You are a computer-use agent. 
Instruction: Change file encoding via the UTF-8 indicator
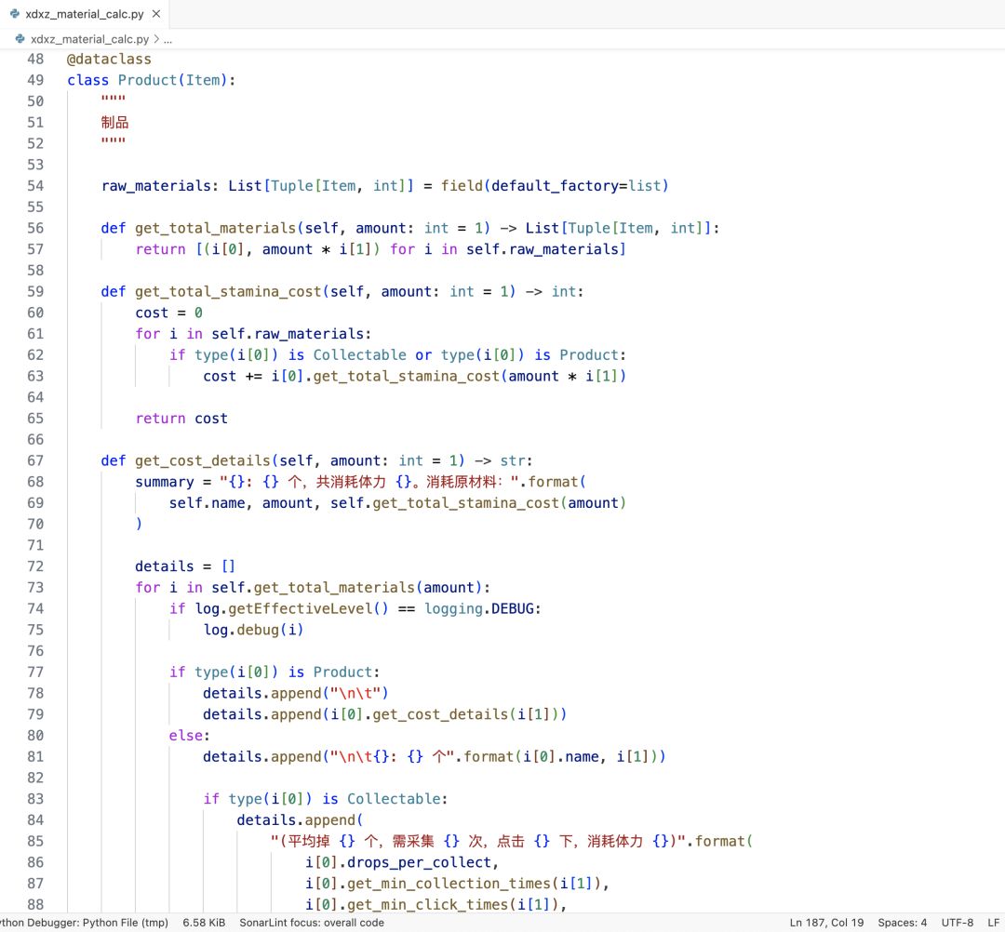click(957, 923)
